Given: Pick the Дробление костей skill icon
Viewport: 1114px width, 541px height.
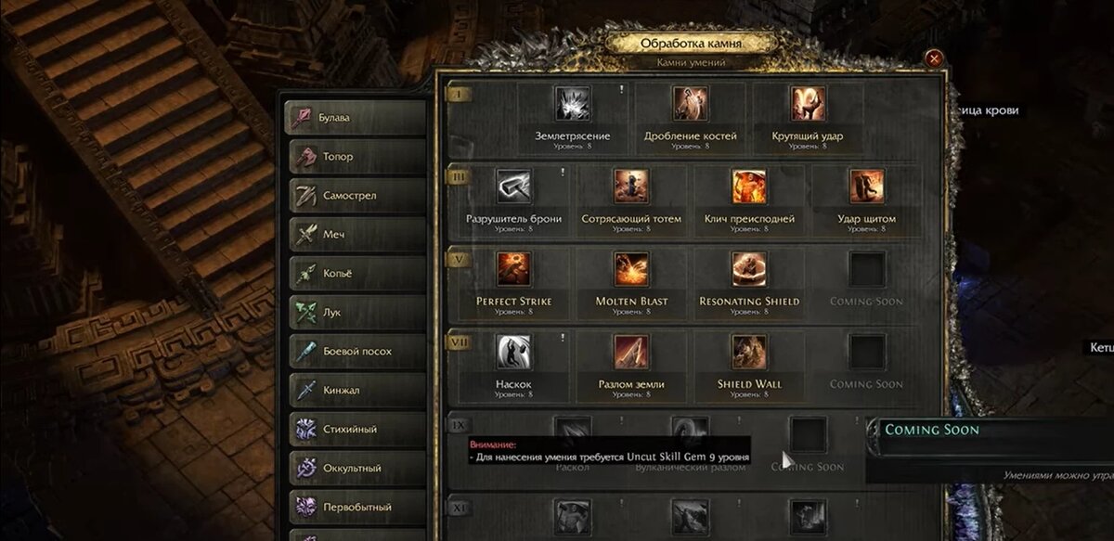Looking at the screenshot, I should point(691,104).
